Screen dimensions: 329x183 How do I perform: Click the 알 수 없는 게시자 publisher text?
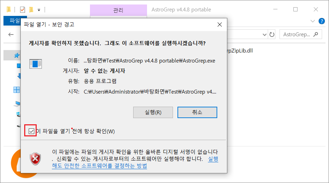tap(104, 71)
